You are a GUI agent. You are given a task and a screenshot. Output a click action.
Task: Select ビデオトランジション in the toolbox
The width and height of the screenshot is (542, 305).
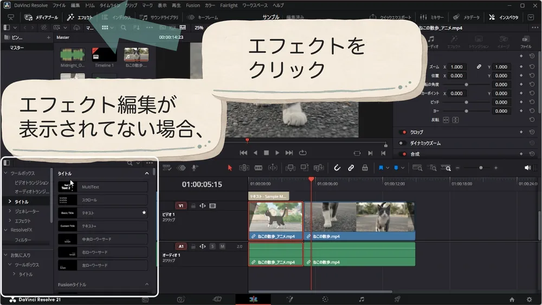tap(31, 183)
